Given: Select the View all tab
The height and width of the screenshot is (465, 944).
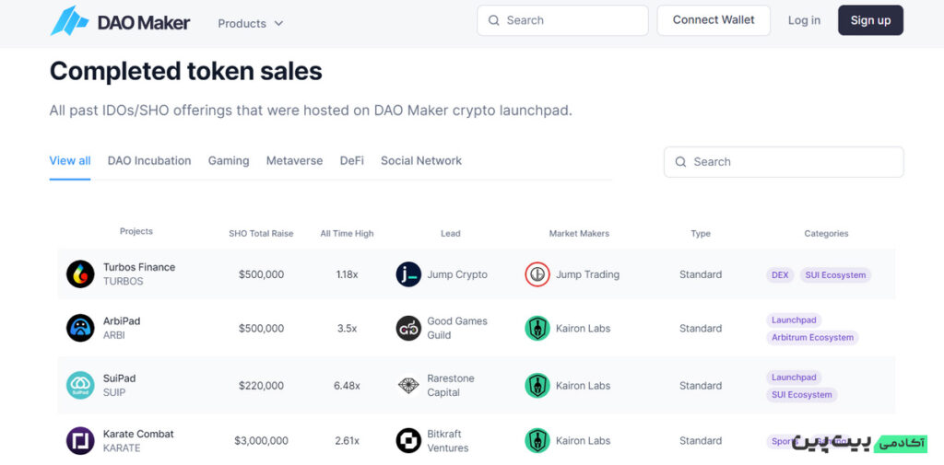Looking at the screenshot, I should (x=70, y=160).
